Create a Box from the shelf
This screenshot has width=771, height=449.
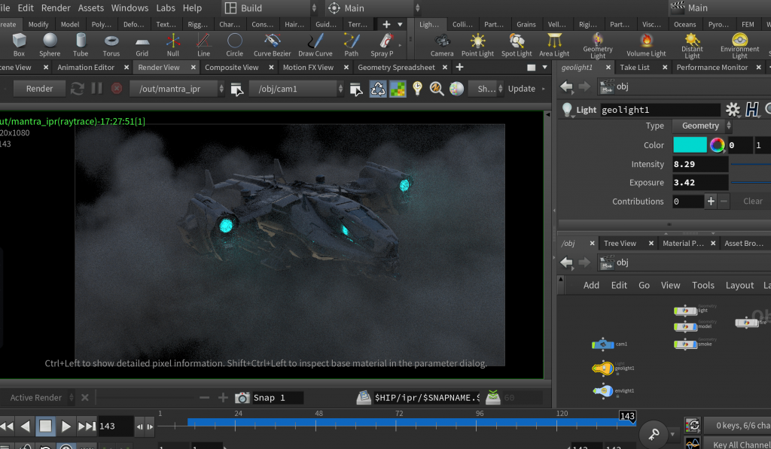pyautogui.click(x=19, y=44)
